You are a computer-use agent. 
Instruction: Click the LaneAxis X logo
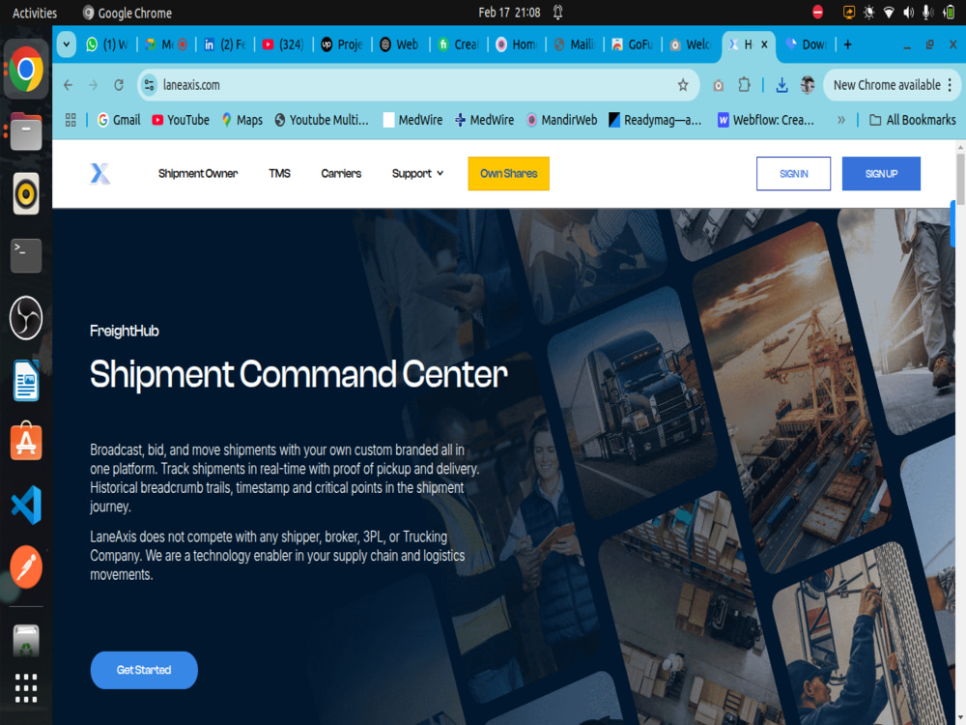point(99,174)
